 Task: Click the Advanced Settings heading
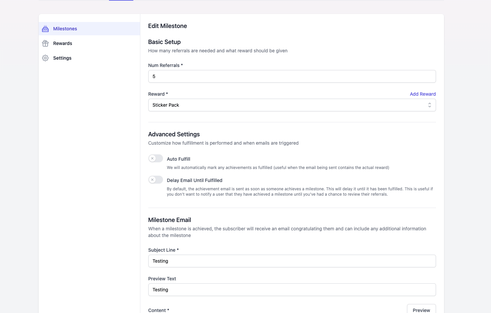[174, 134]
